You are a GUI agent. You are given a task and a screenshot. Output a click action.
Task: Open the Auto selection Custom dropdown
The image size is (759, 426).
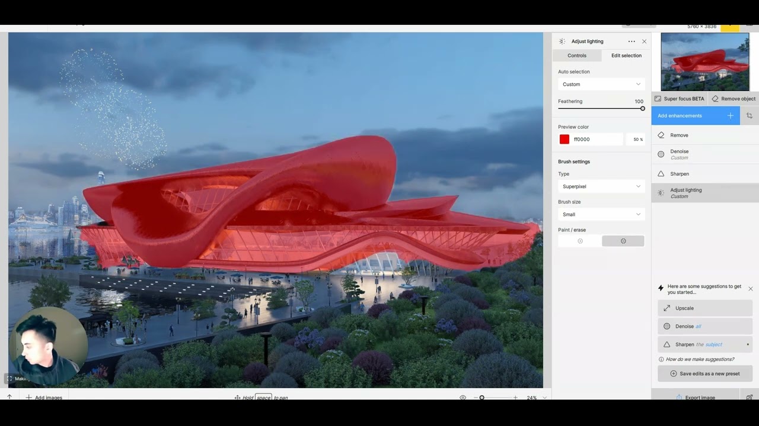(x=601, y=84)
